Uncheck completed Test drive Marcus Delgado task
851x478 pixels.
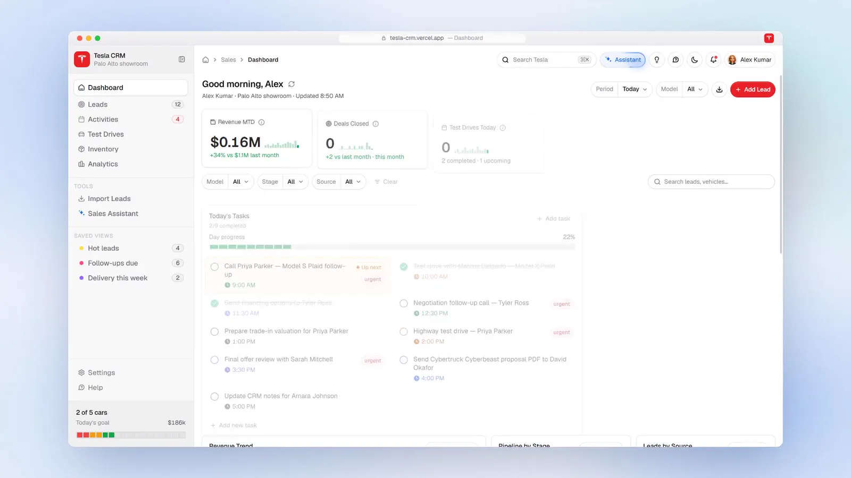404,267
